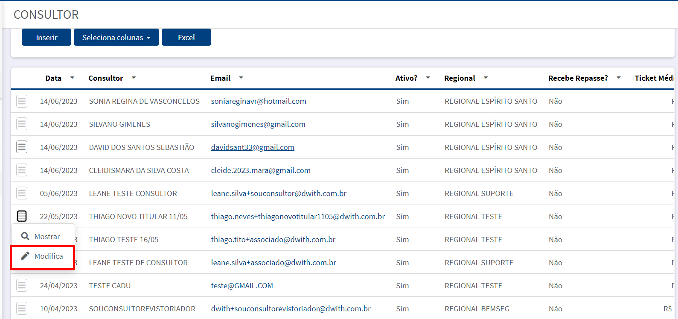Open email link thiago.tito+associado@dwith.com.br
Screen dimensions: 678x319
click(x=273, y=240)
